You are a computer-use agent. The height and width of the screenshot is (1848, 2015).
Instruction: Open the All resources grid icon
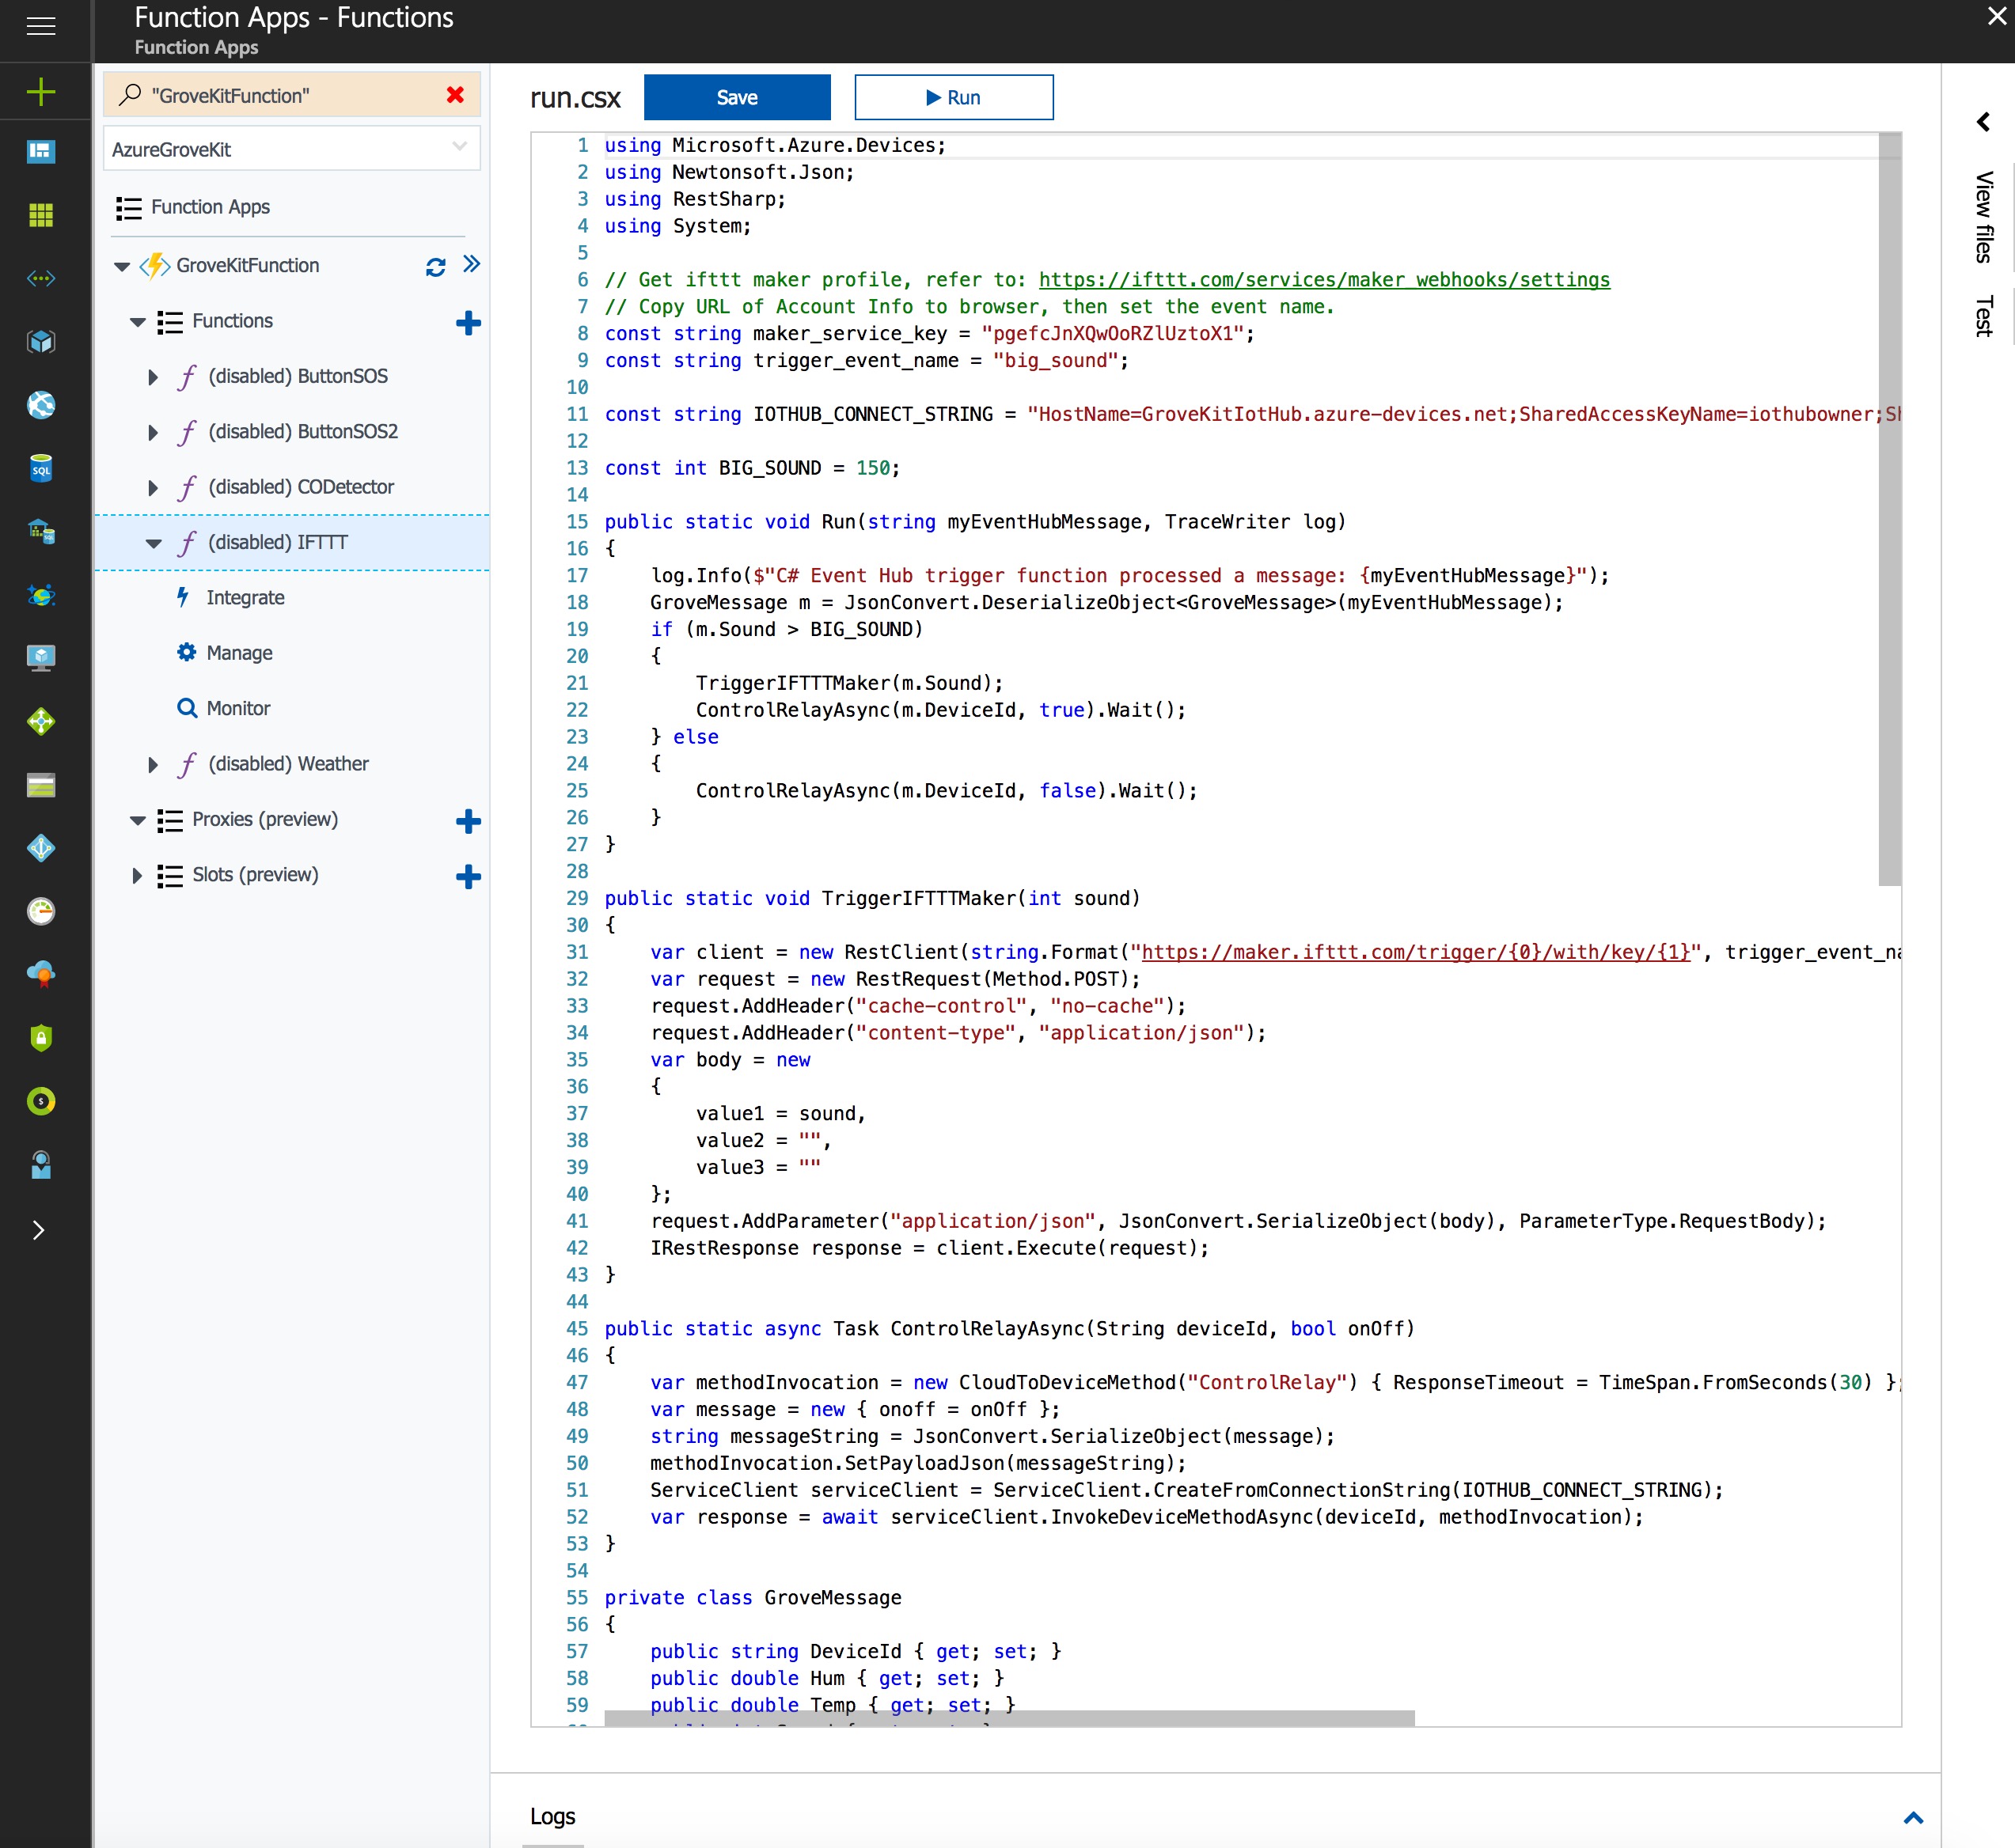coord(40,215)
